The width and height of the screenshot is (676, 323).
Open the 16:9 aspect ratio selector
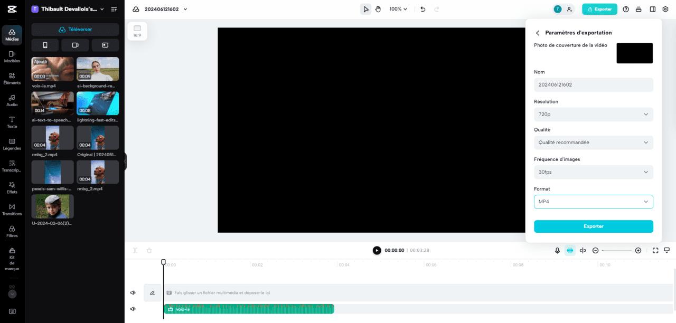click(137, 31)
